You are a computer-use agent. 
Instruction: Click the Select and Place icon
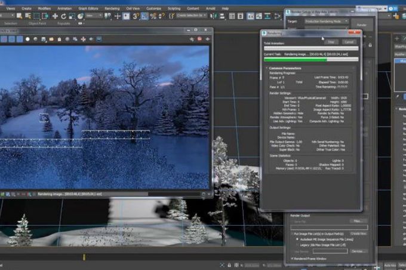click(x=81, y=16)
